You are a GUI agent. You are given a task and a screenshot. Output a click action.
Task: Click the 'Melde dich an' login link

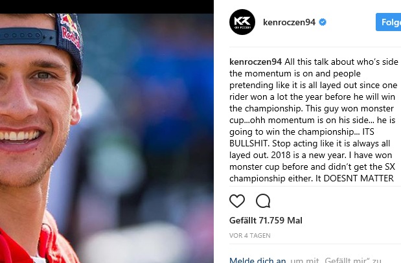click(258, 260)
